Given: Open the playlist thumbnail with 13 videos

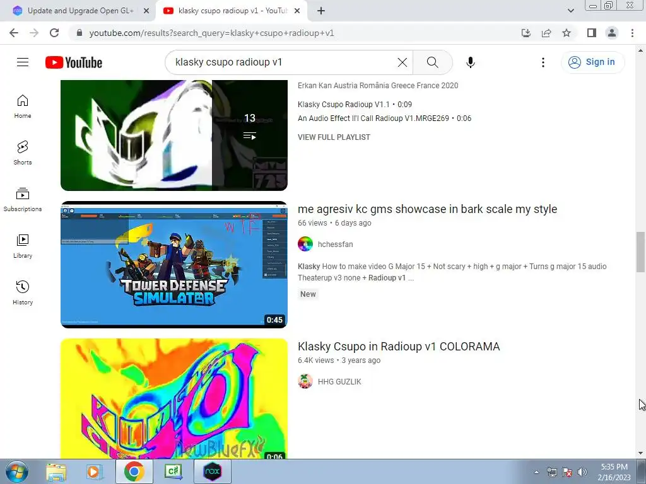Looking at the screenshot, I should click(174, 135).
